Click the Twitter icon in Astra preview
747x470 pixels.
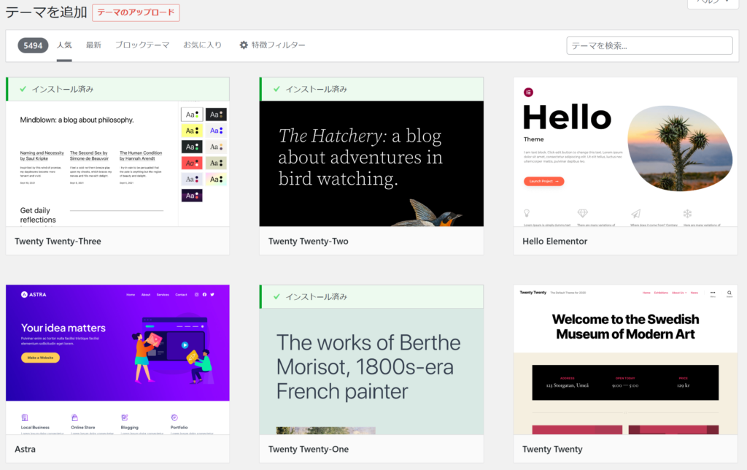[x=212, y=295]
